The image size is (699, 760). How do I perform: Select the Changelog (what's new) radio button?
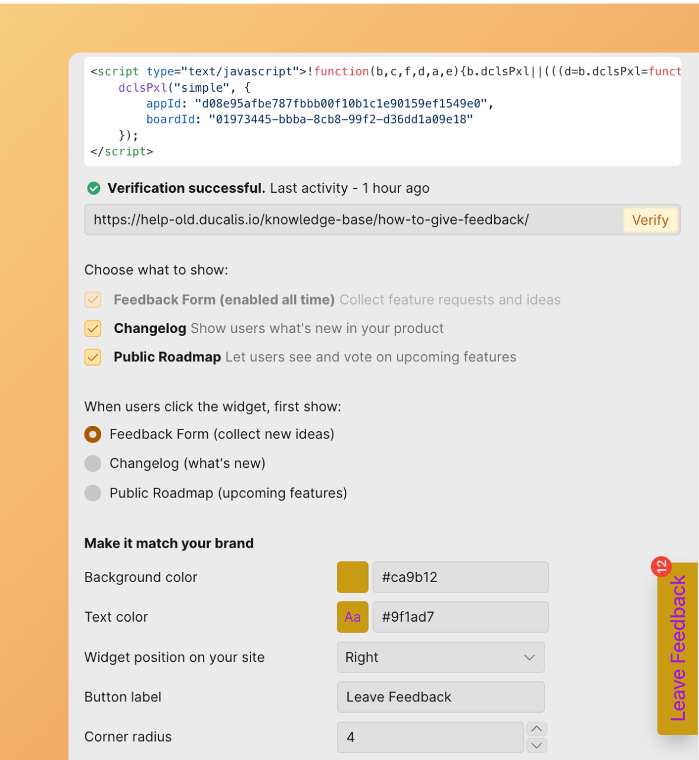(x=93, y=464)
